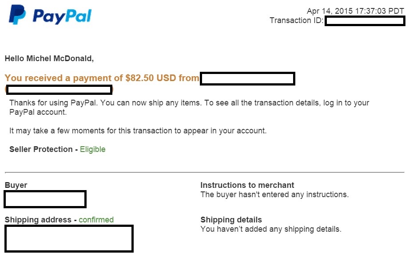Viewport: 409px width, 253px height.
Task: Click the green Eligible status
Action: point(93,149)
